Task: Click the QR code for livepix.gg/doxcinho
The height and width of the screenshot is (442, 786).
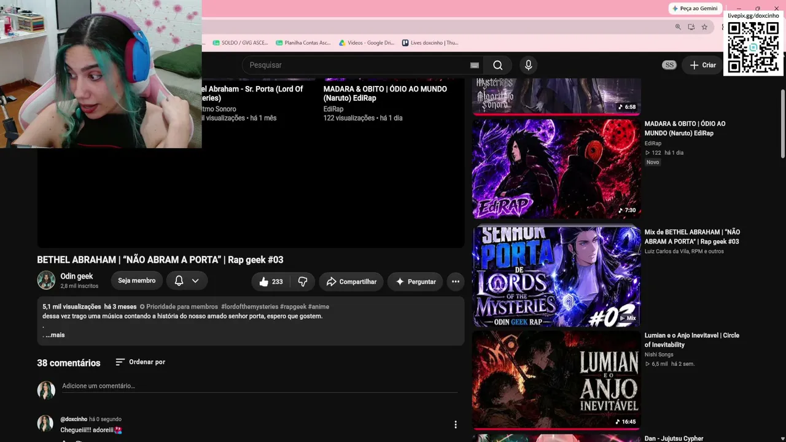Action: point(753,47)
